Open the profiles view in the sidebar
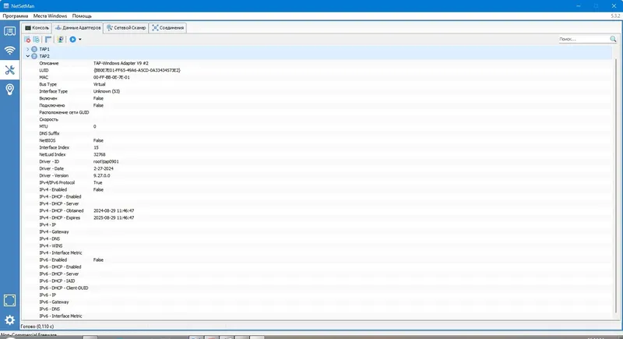623x339 pixels. coord(9,31)
